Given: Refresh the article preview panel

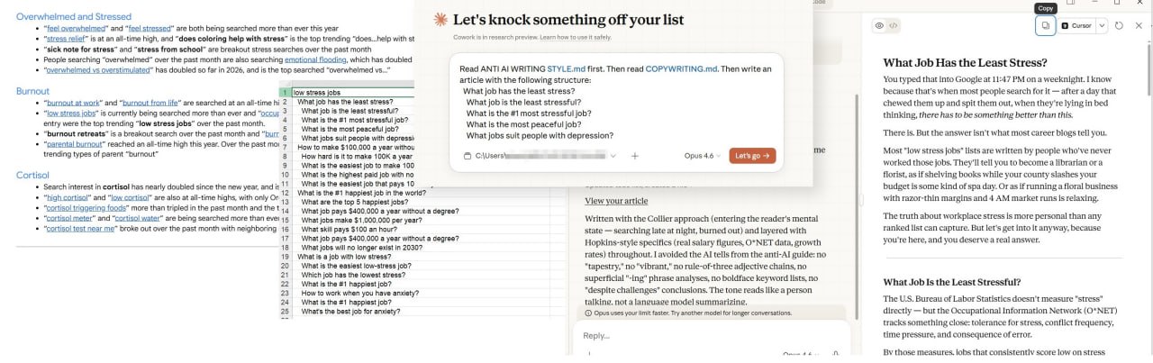Looking at the screenshot, I should pyautogui.click(x=1119, y=26).
